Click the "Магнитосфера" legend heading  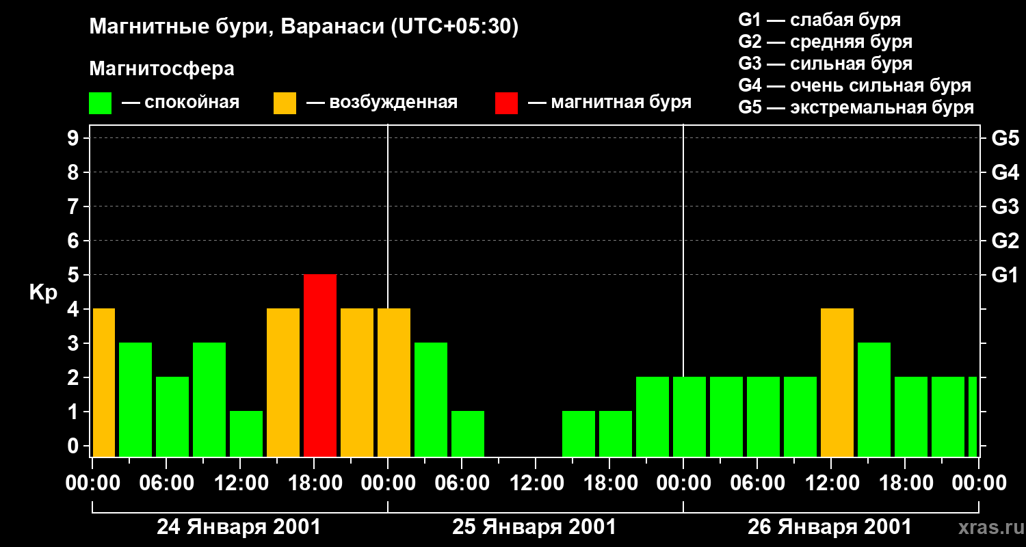pos(161,69)
